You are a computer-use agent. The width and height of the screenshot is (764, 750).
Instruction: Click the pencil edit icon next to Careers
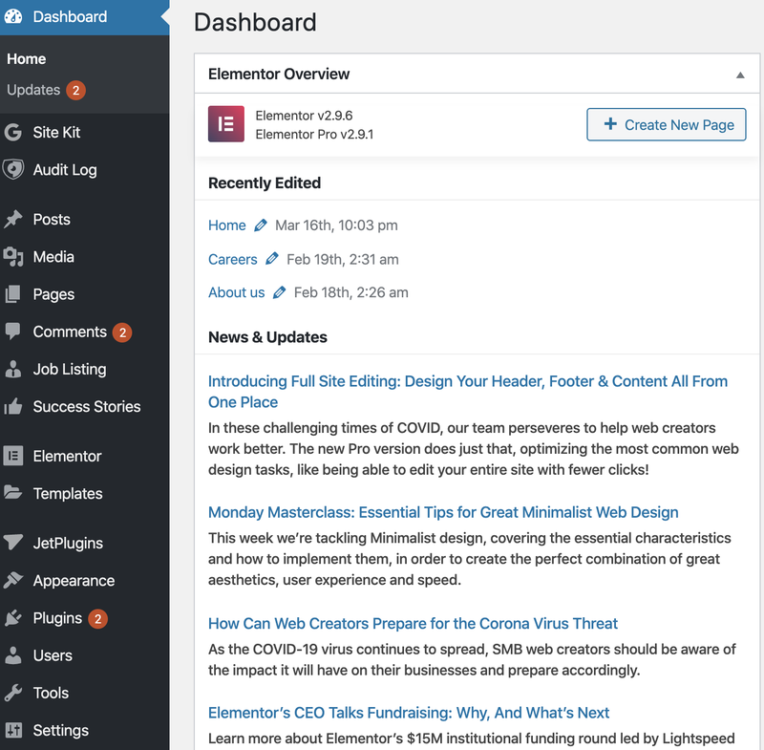click(x=272, y=259)
